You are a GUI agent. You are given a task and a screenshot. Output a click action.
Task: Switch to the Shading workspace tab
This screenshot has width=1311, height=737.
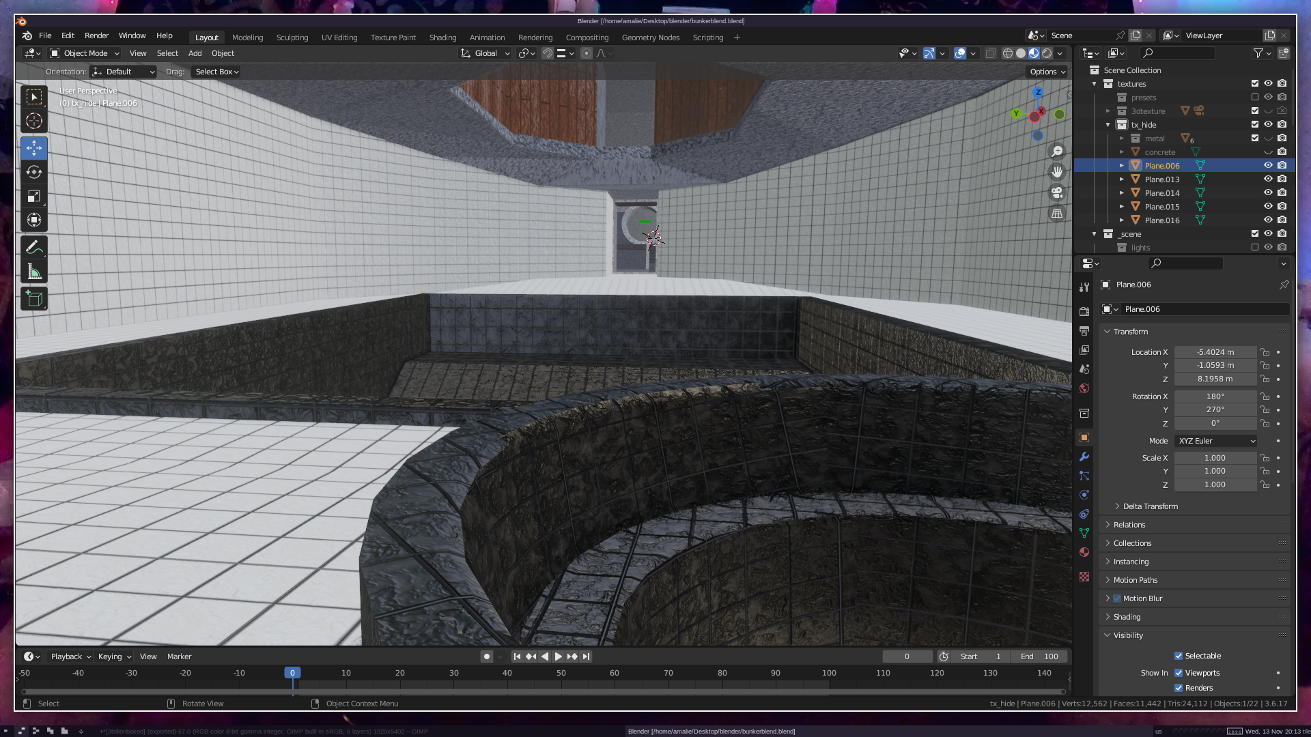coord(442,38)
